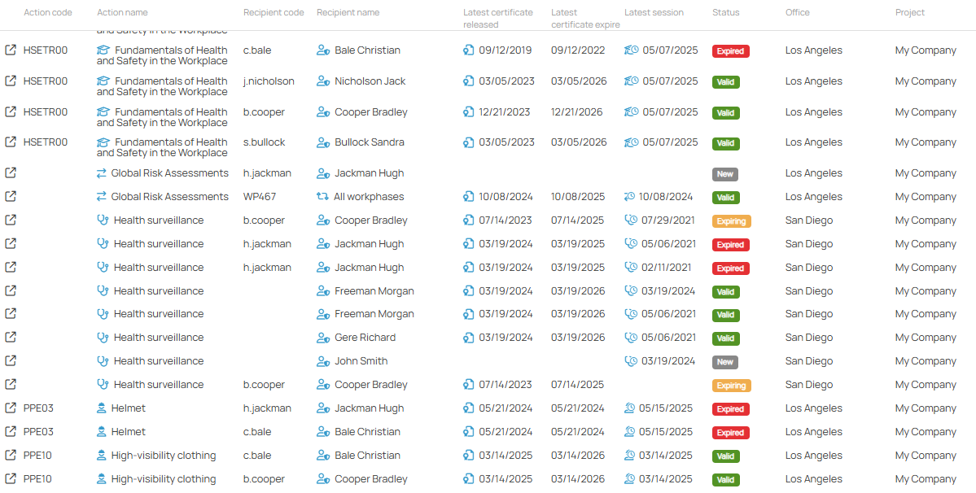The height and width of the screenshot is (493, 976).
Task: Click Expiring badge in 07/29/2021 session row
Action: click(x=731, y=221)
